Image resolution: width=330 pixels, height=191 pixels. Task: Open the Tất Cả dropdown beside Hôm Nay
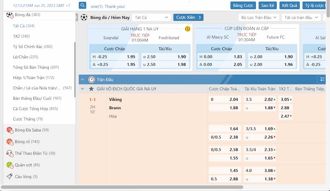coord(150,17)
